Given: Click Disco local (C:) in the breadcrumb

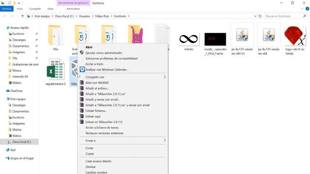Looking at the screenshot, I should tap(64, 16).
